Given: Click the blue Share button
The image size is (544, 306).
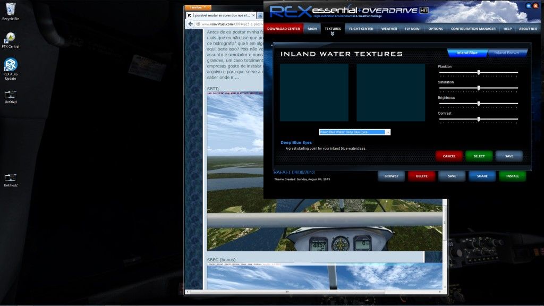Looking at the screenshot, I should 482,176.
